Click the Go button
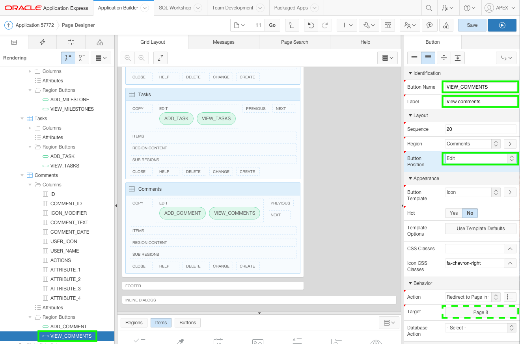 (272, 25)
